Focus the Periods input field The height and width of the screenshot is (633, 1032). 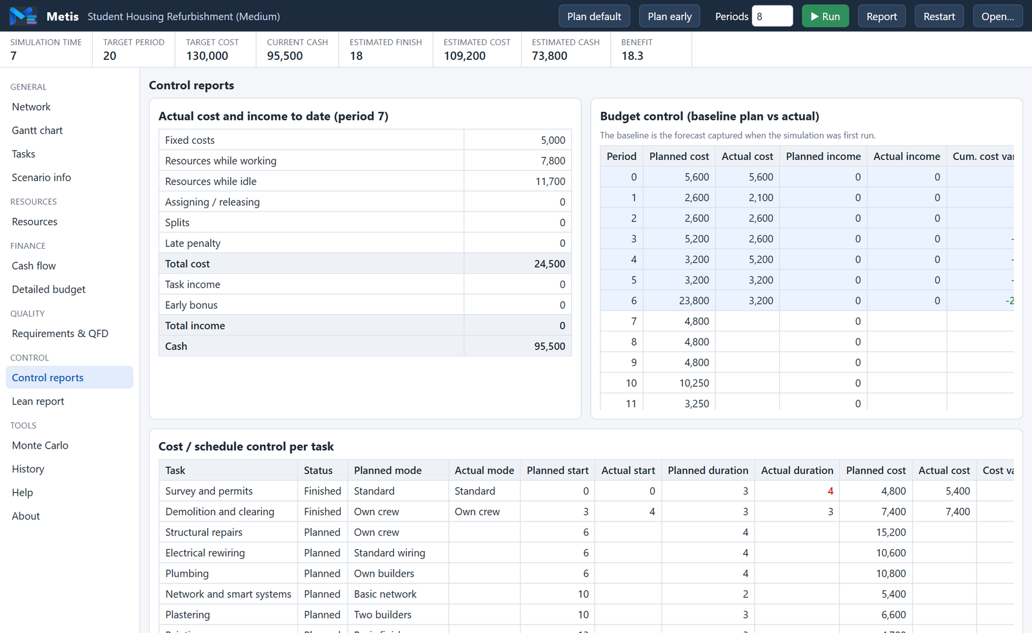[x=772, y=16]
